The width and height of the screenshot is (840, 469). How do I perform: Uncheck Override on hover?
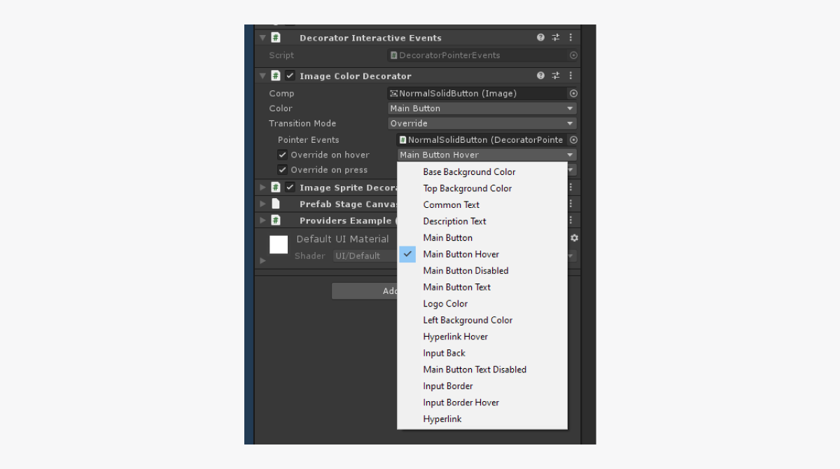coord(282,155)
